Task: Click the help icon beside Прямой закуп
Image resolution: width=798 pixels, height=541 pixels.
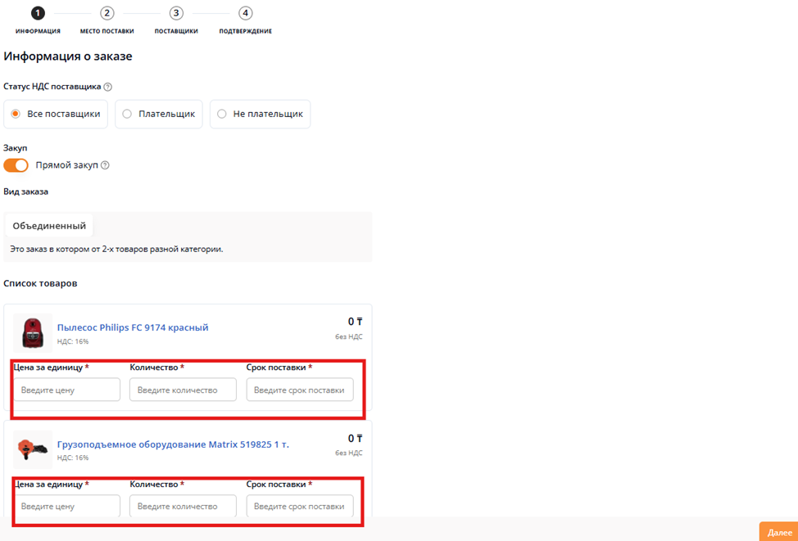Action: (105, 165)
